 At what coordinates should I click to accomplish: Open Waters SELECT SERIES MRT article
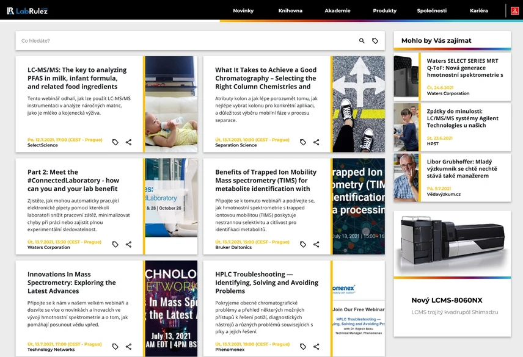(x=465, y=68)
